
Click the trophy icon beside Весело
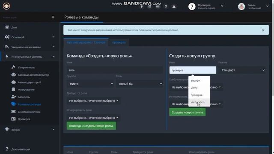click(7, 129)
